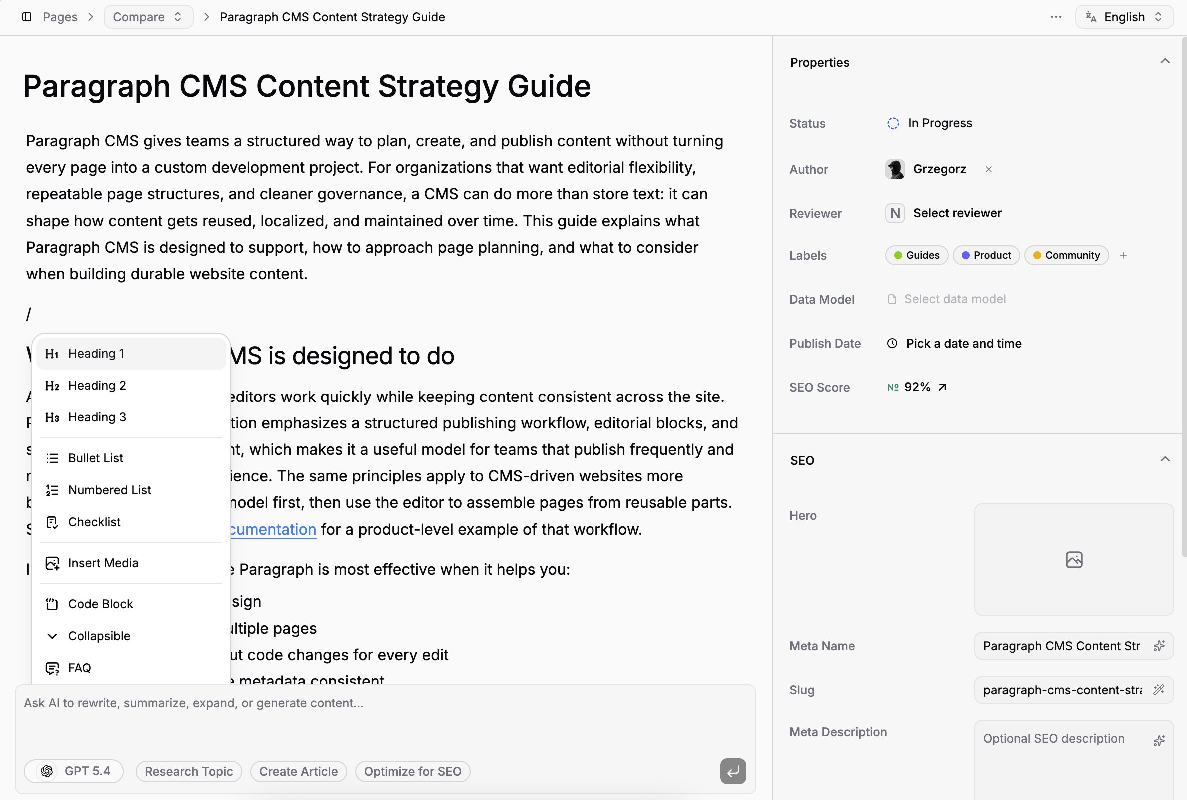This screenshot has width=1187, height=800.
Task: Click the Collapsible chevron icon
Action: point(52,636)
